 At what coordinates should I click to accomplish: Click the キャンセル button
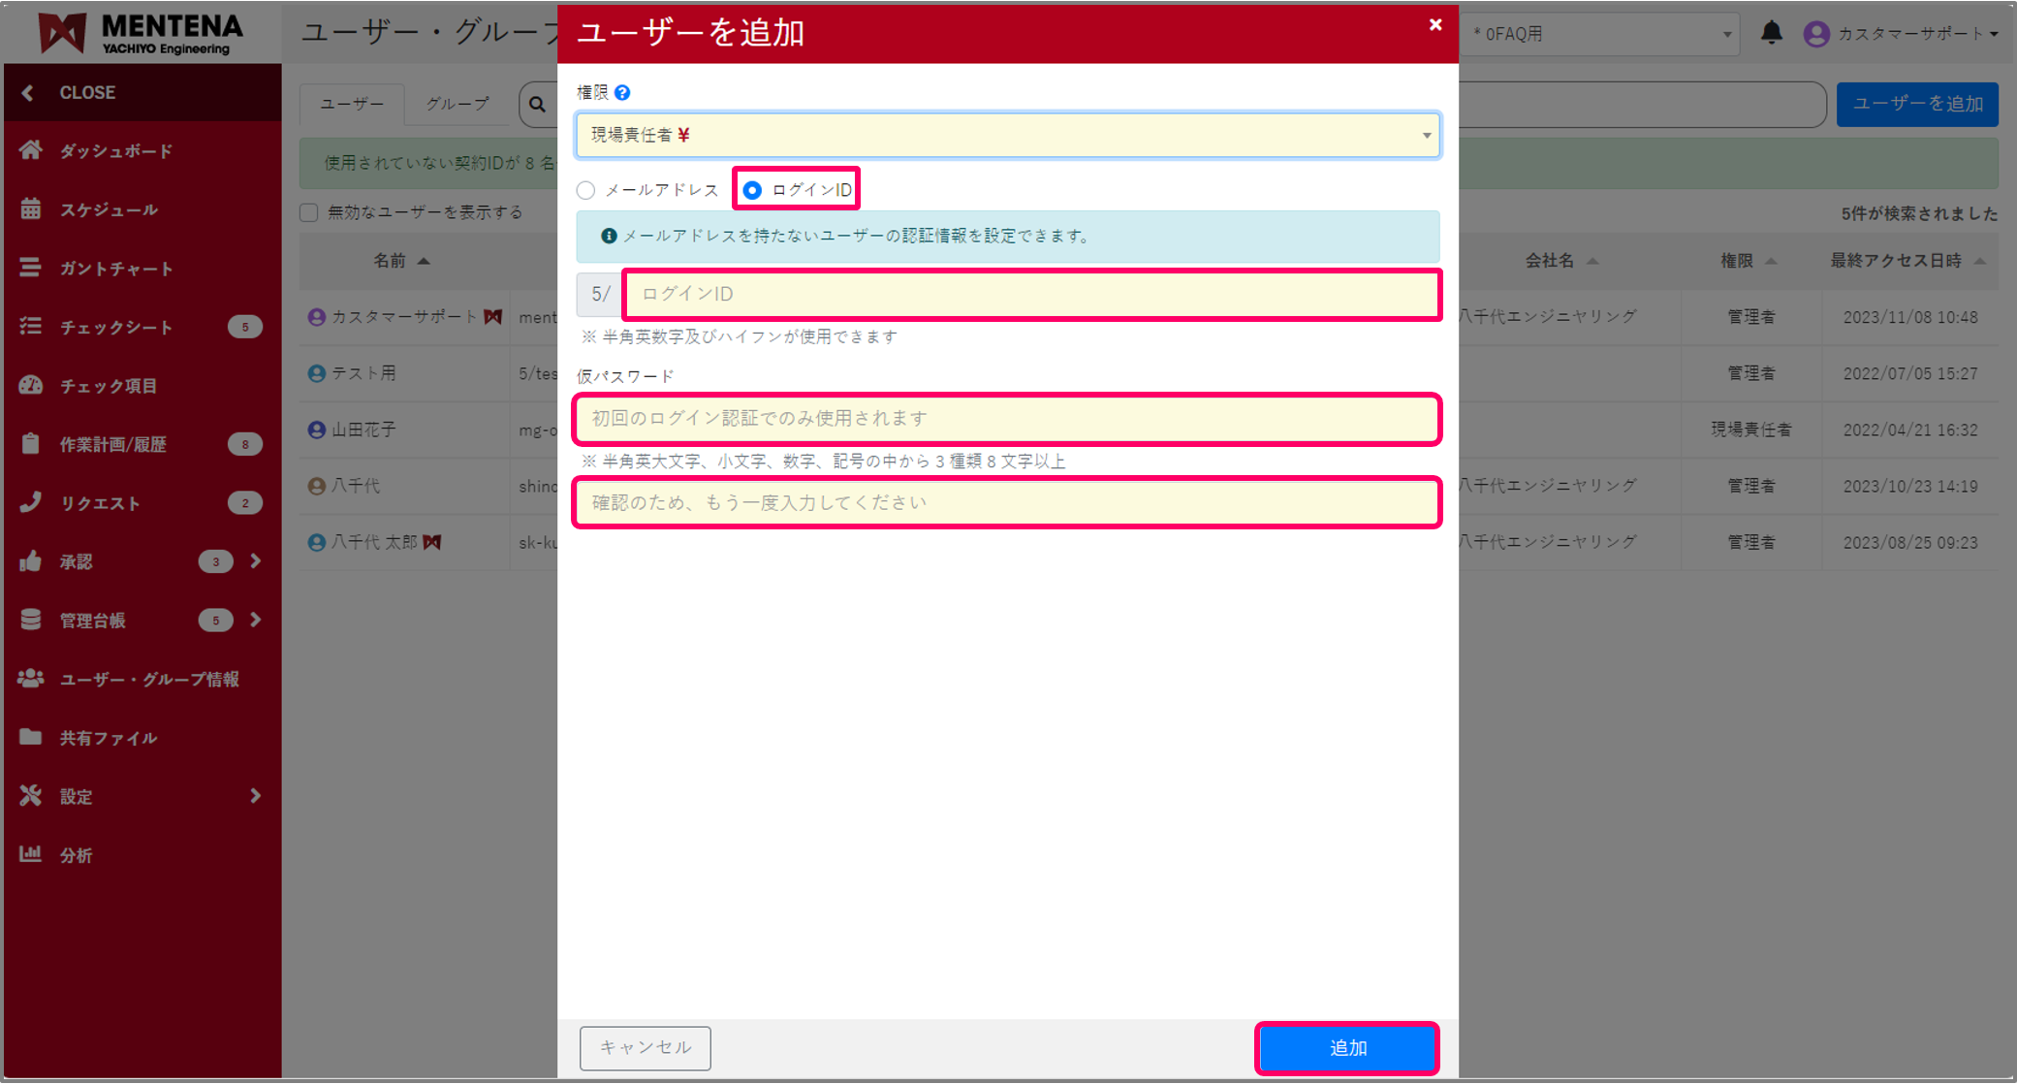coord(645,1048)
